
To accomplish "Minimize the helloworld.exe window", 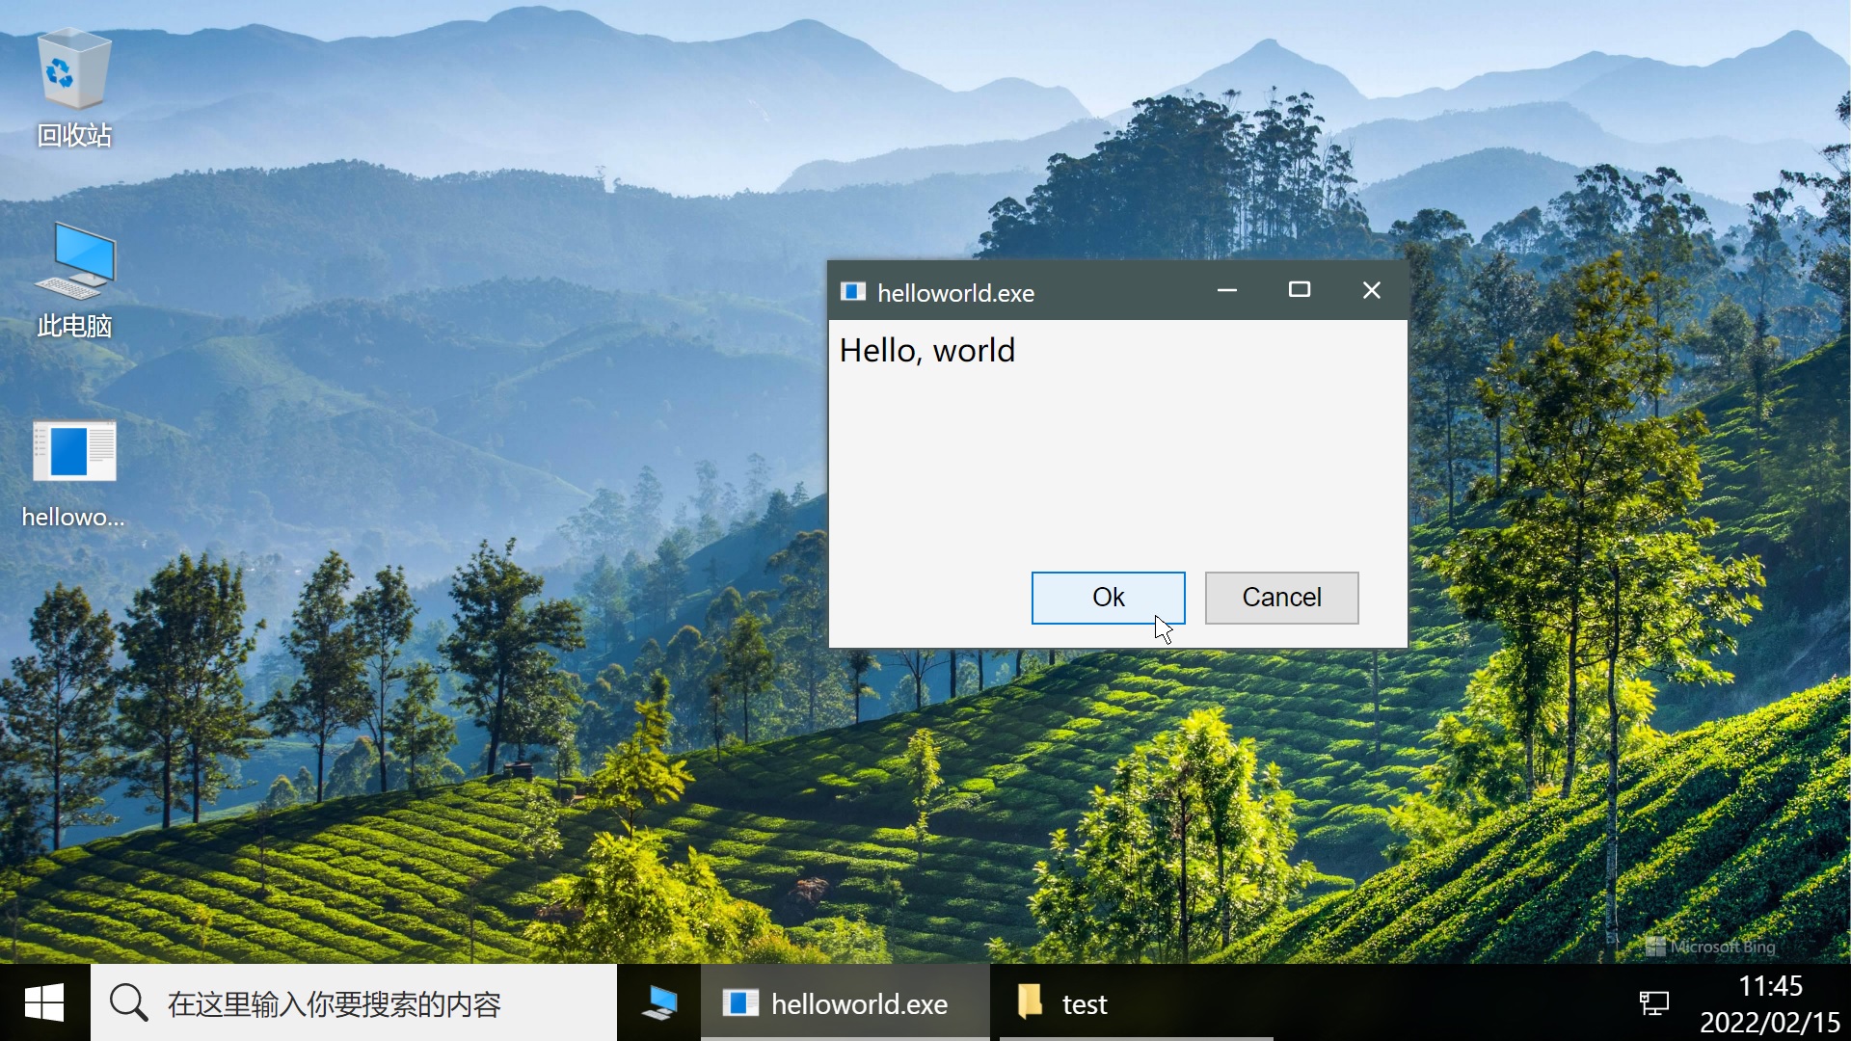I will coord(1226,290).
